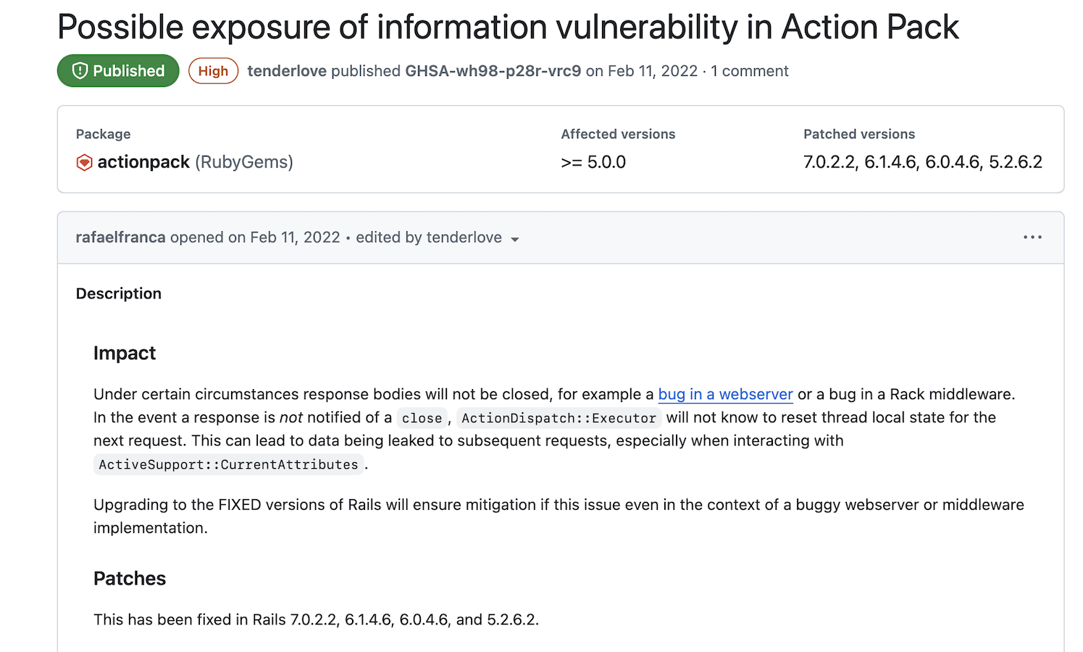Click the actionpack package name

point(143,162)
